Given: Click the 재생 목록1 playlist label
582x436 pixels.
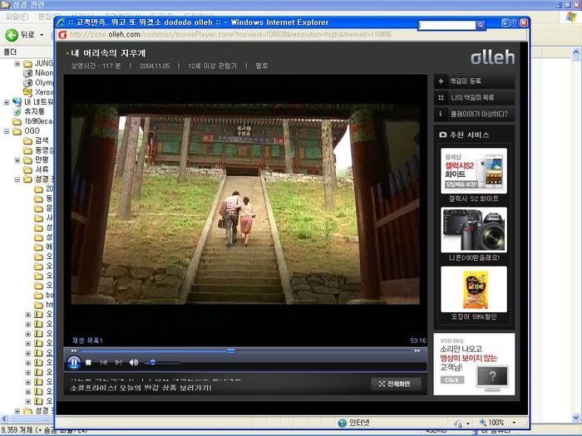Looking at the screenshot, I should [87, 340].
